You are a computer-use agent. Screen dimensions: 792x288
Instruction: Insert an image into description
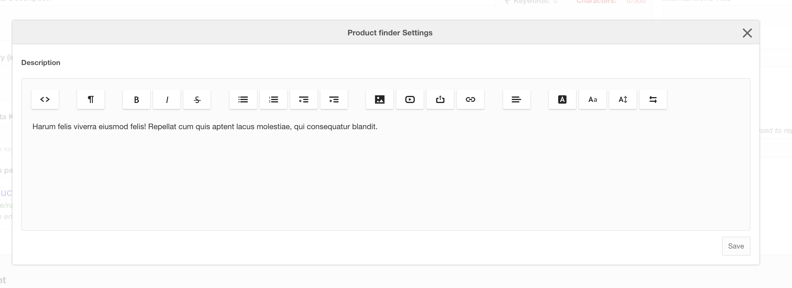tap(380, 99)
